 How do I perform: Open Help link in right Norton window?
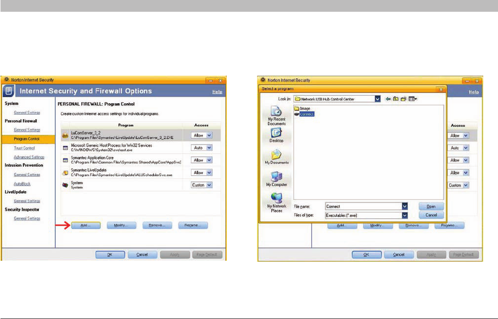tap(473, 92)
